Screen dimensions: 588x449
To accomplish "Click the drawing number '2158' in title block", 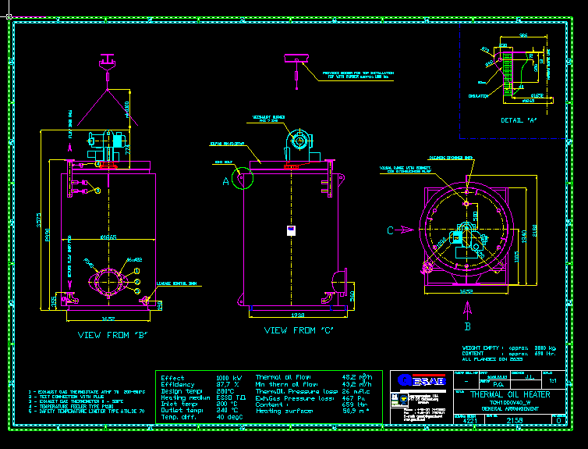I will (x=515, y=420).
